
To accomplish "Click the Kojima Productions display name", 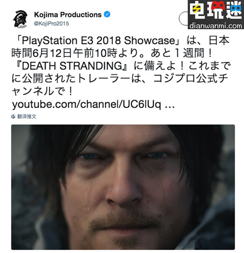I will click(x=68, y=15).
